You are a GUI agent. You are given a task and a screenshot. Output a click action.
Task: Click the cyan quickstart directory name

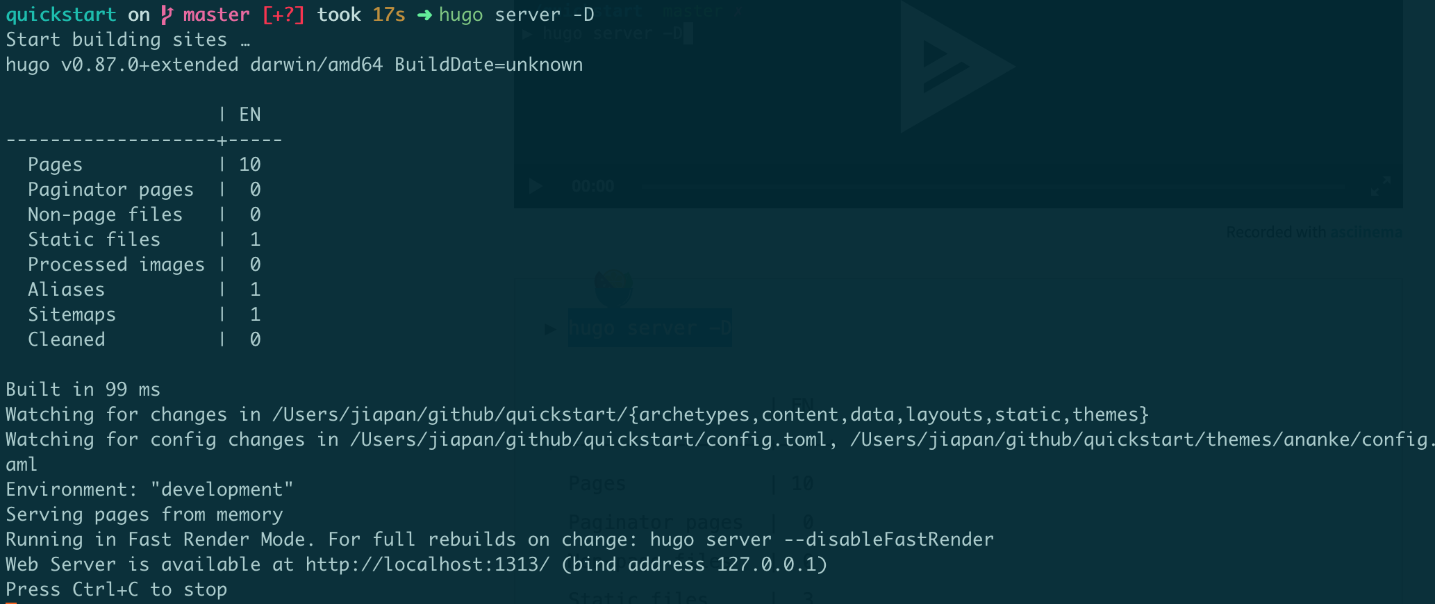(x=61, y=15)
